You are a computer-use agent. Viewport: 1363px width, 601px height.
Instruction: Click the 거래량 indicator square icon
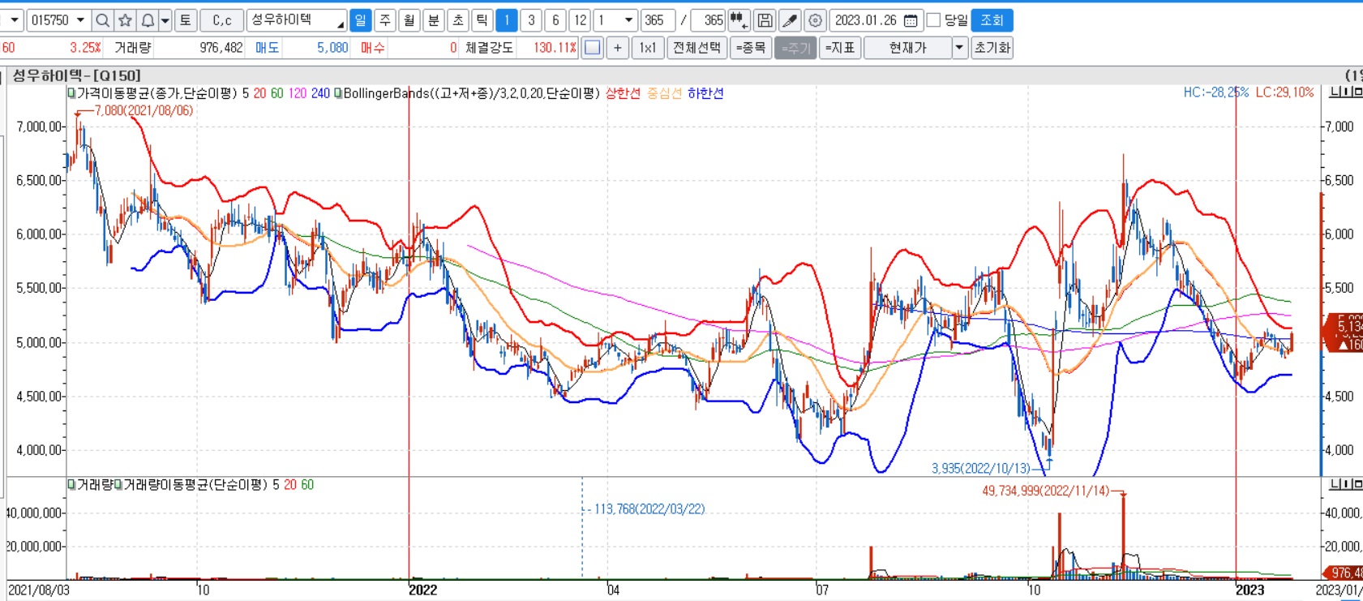[x=71, y=484]
